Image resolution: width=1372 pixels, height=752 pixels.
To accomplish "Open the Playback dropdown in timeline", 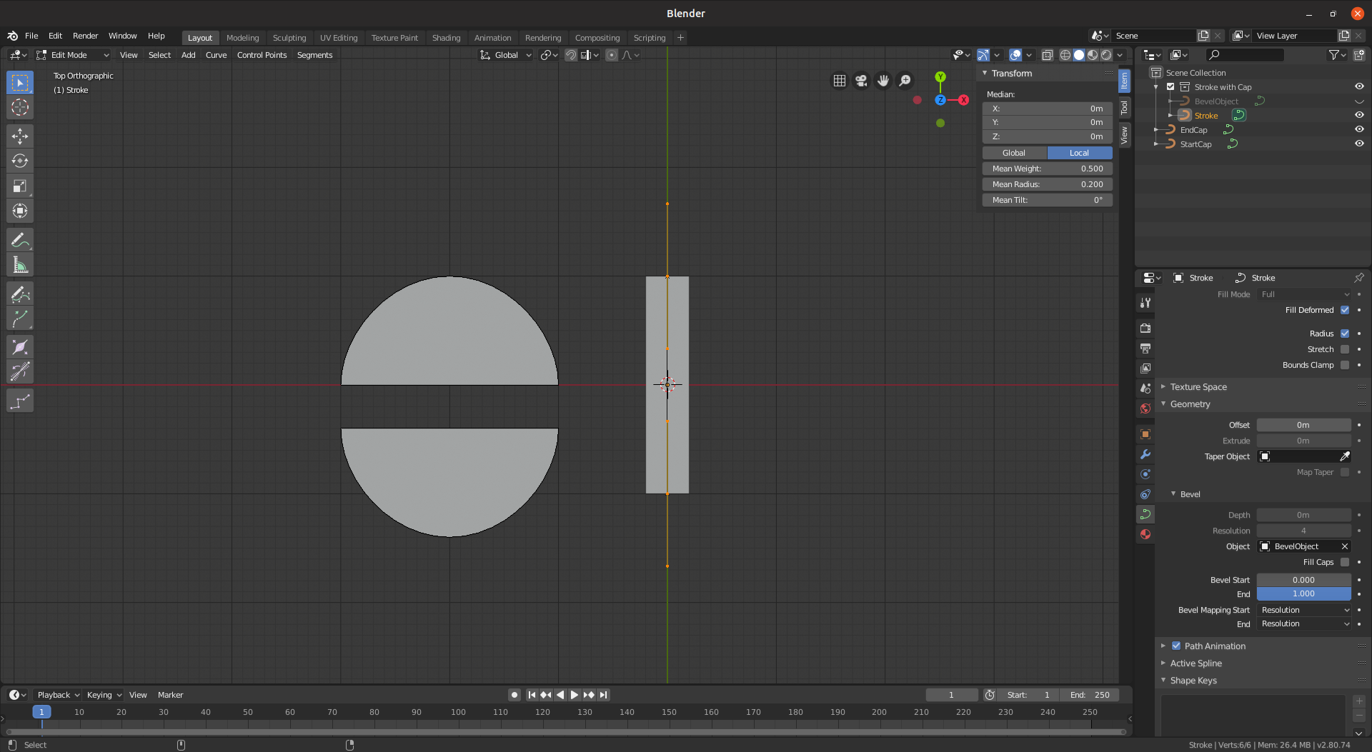I will (x=58, y=695).
